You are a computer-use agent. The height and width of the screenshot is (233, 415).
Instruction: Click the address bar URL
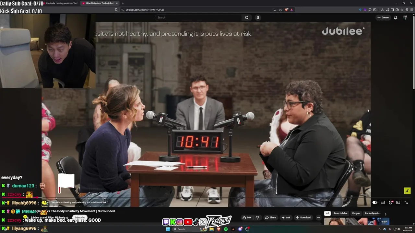pos(145,10)
